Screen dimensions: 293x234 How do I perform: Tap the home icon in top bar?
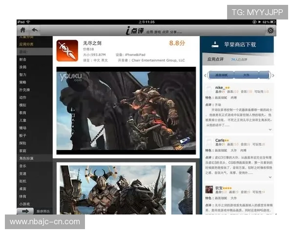[x=22, y=30]
